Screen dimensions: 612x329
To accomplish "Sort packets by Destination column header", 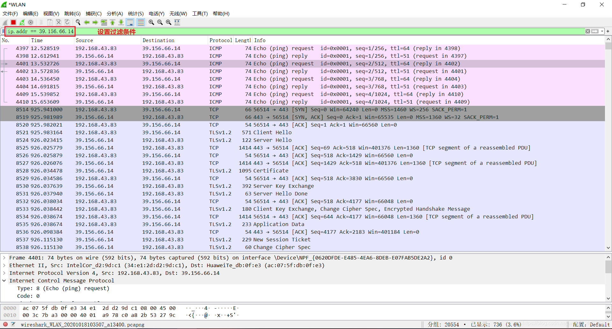I will click(x=174, y=40).
